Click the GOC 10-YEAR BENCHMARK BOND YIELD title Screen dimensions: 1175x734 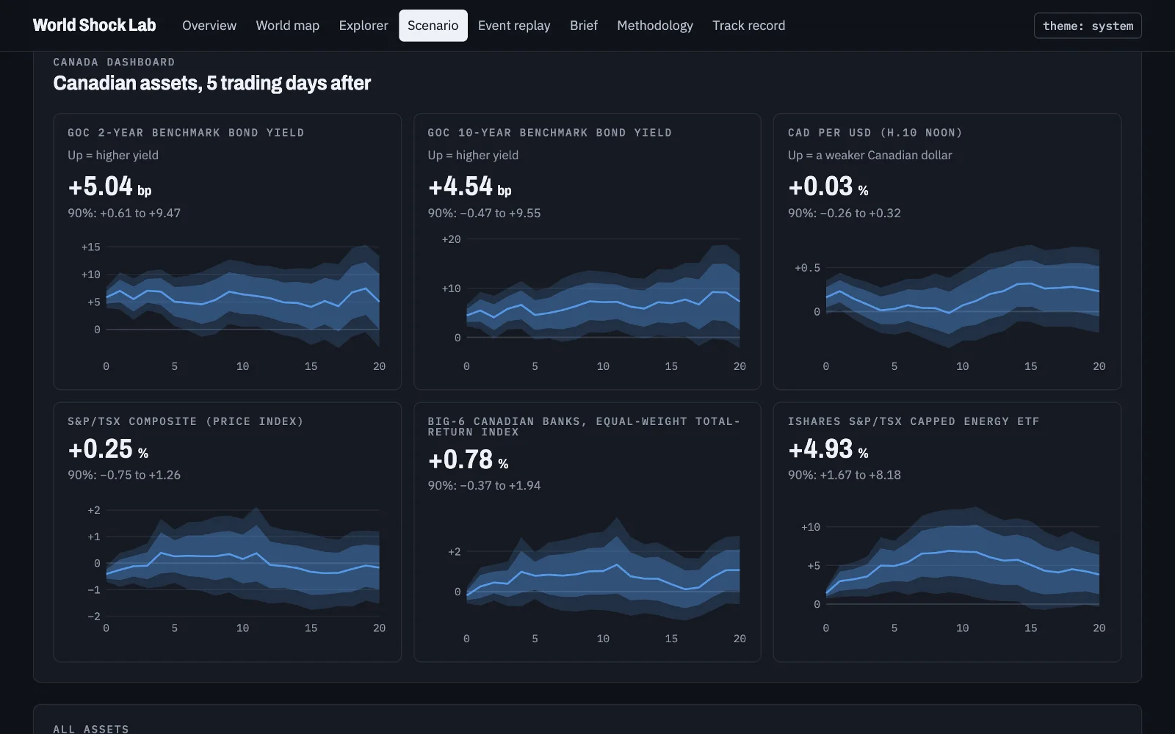(x=550, y=133)
